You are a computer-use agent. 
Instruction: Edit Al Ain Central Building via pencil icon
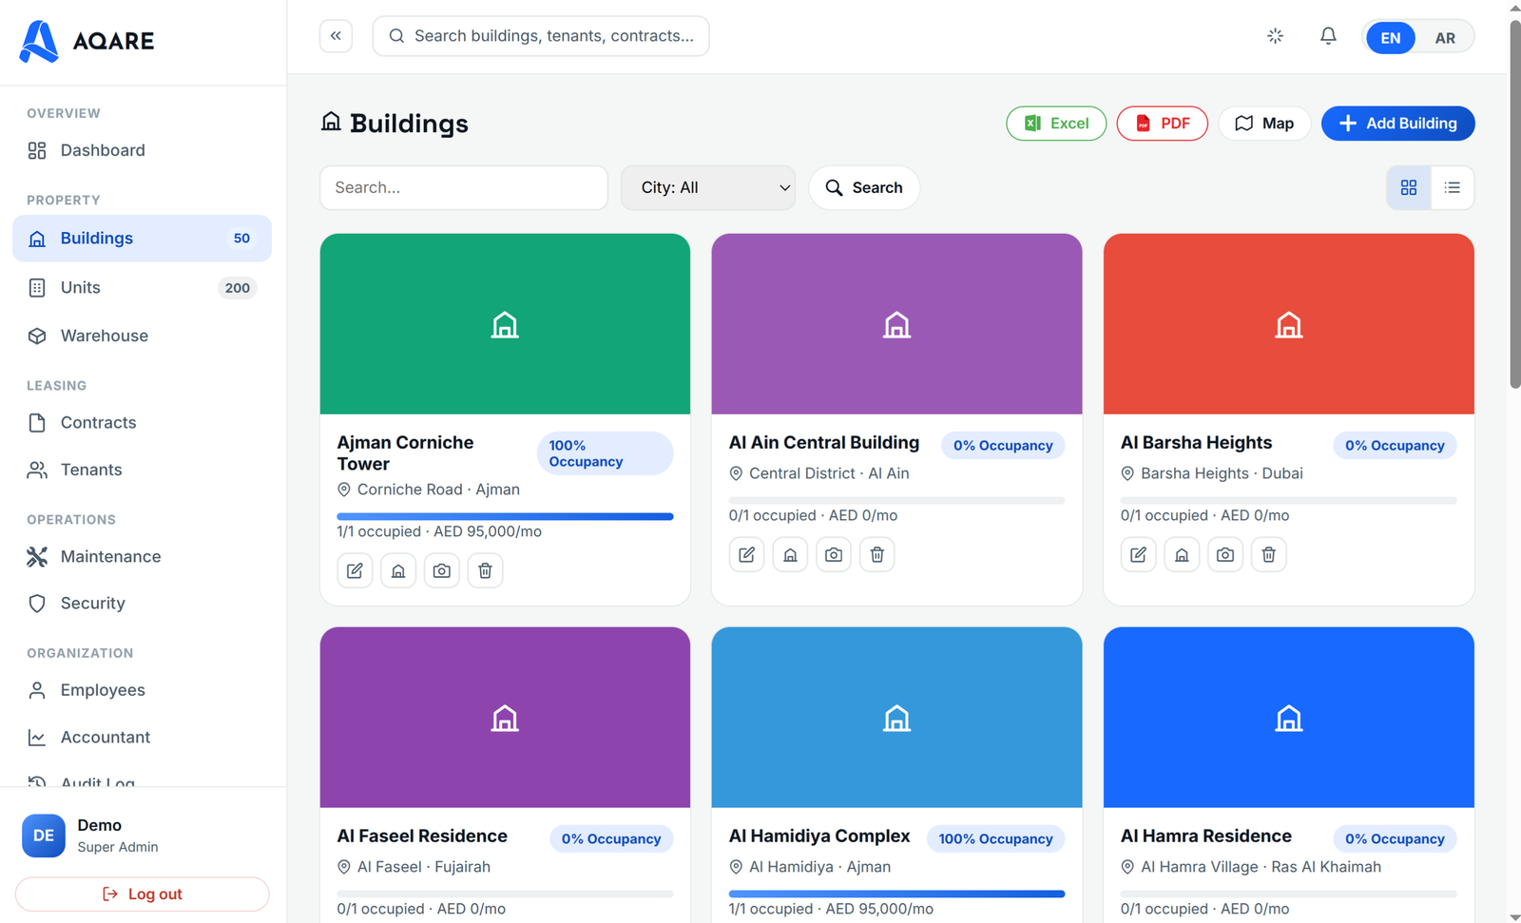[x=746, y=554]
